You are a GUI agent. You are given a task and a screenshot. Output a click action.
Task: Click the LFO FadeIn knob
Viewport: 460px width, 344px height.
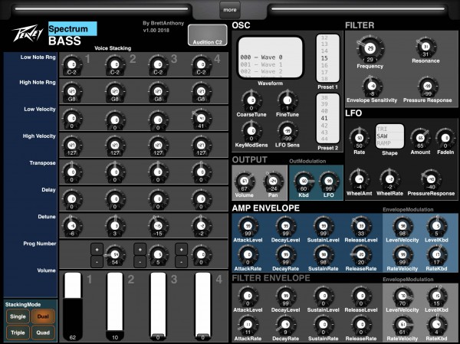[445, 139]
